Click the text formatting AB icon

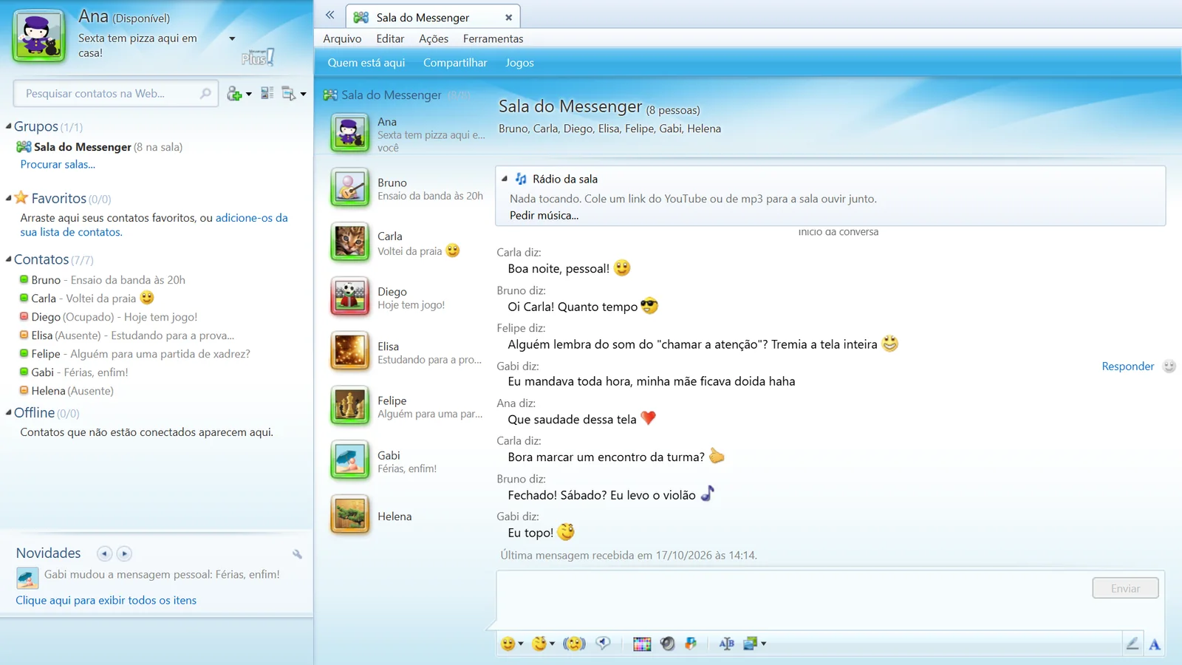pyautogui.click(x=726, y=644)
